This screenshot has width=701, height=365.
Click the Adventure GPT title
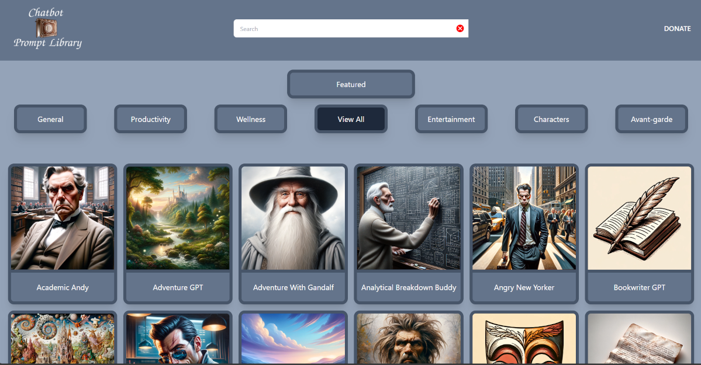coord(178,288)
